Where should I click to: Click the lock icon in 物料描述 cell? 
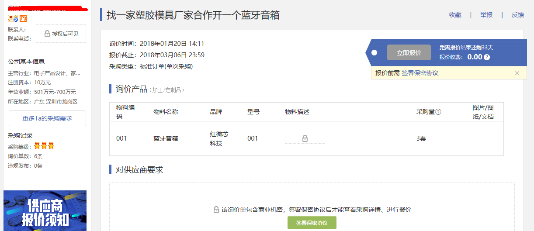(305, 138)
